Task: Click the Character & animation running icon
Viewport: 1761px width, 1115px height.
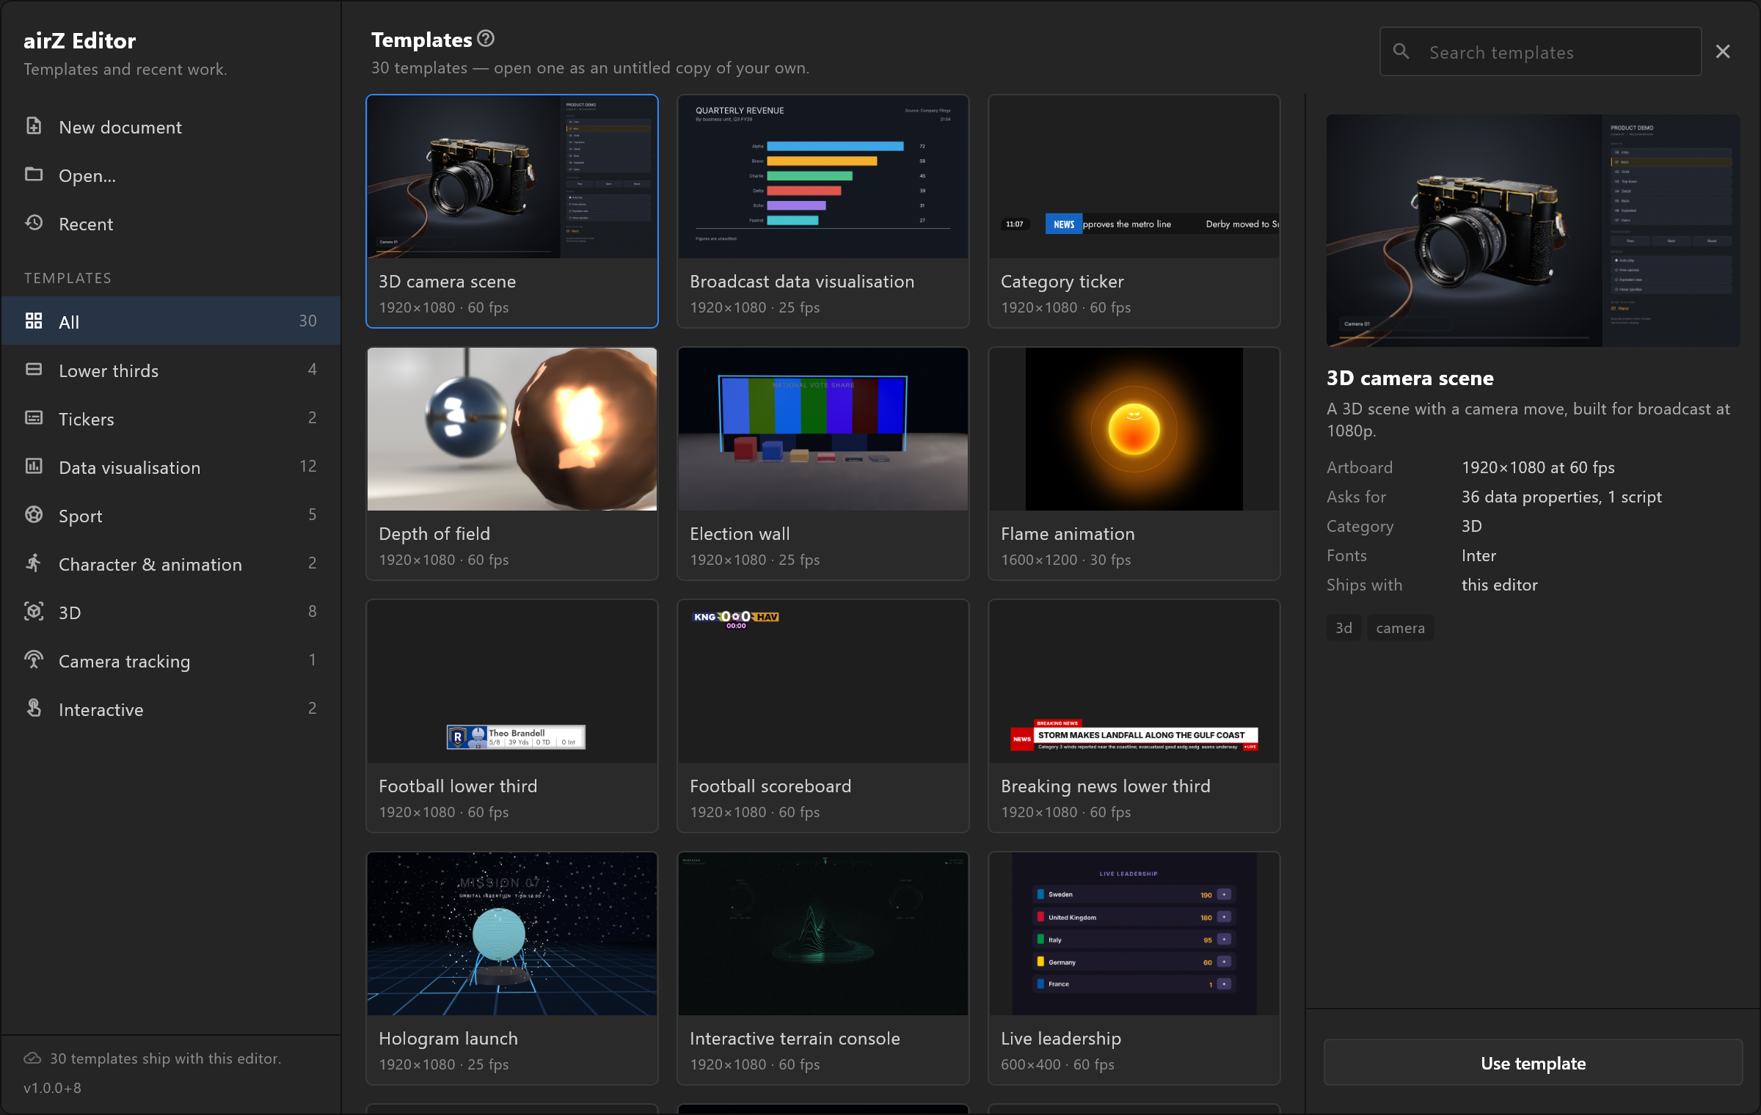Action: click(34, 563)
